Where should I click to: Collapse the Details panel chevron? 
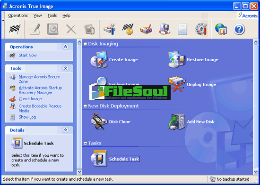coord(66,130)
